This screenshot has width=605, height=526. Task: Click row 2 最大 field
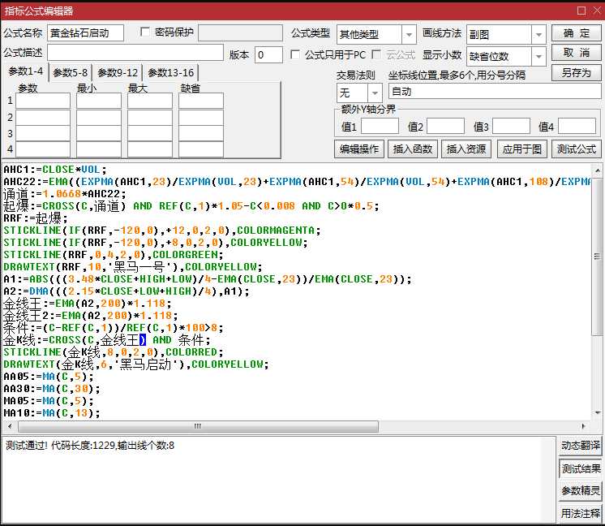click(x=150, y=118)
